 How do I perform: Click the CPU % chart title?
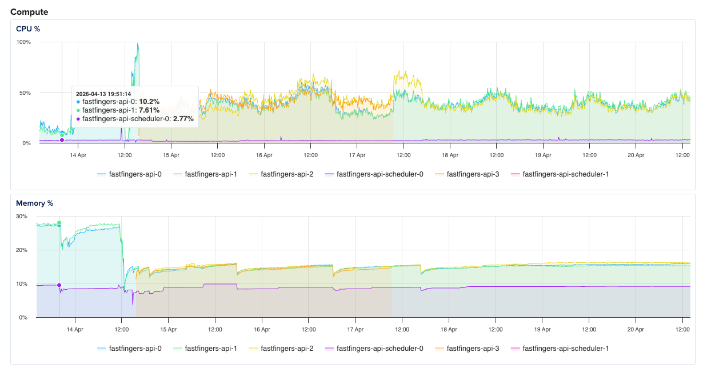coord(28,29)
